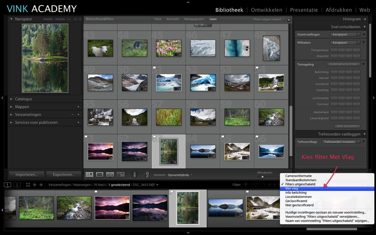This screenshot has height=235, width=376.
Task: Click the filmstrip grid icon near window buttons
Action: (x=28, y=184)
